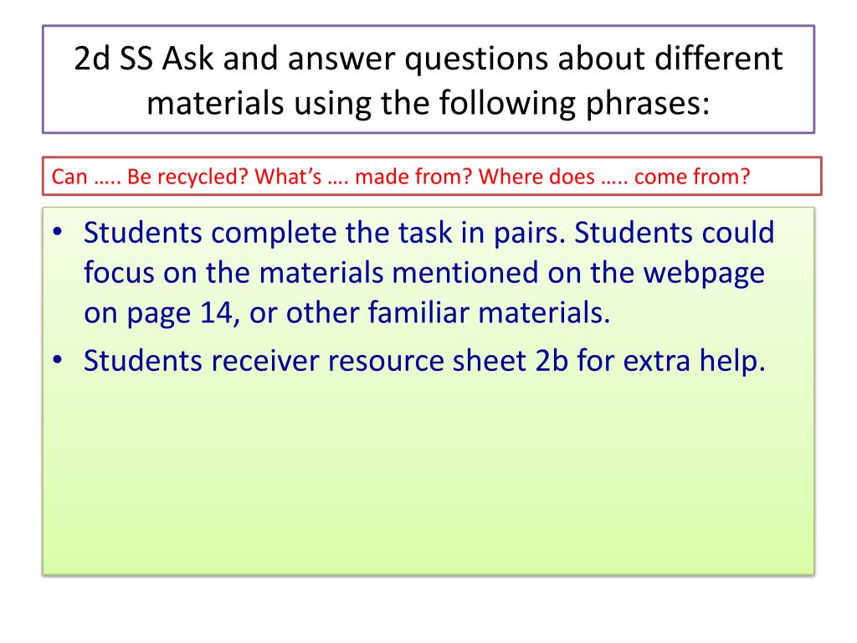857x643 pixels.
Task: Click the words 'Students could' in first bullet
Action: tap(675, 233)
